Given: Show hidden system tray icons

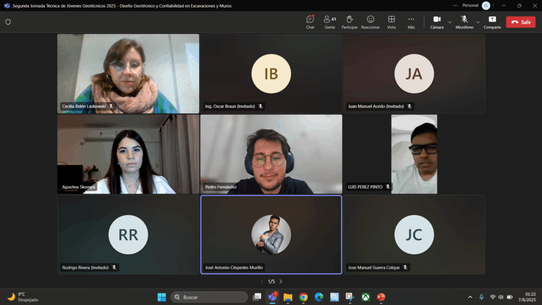Looking at the screenshot, I should pos(470,297).
